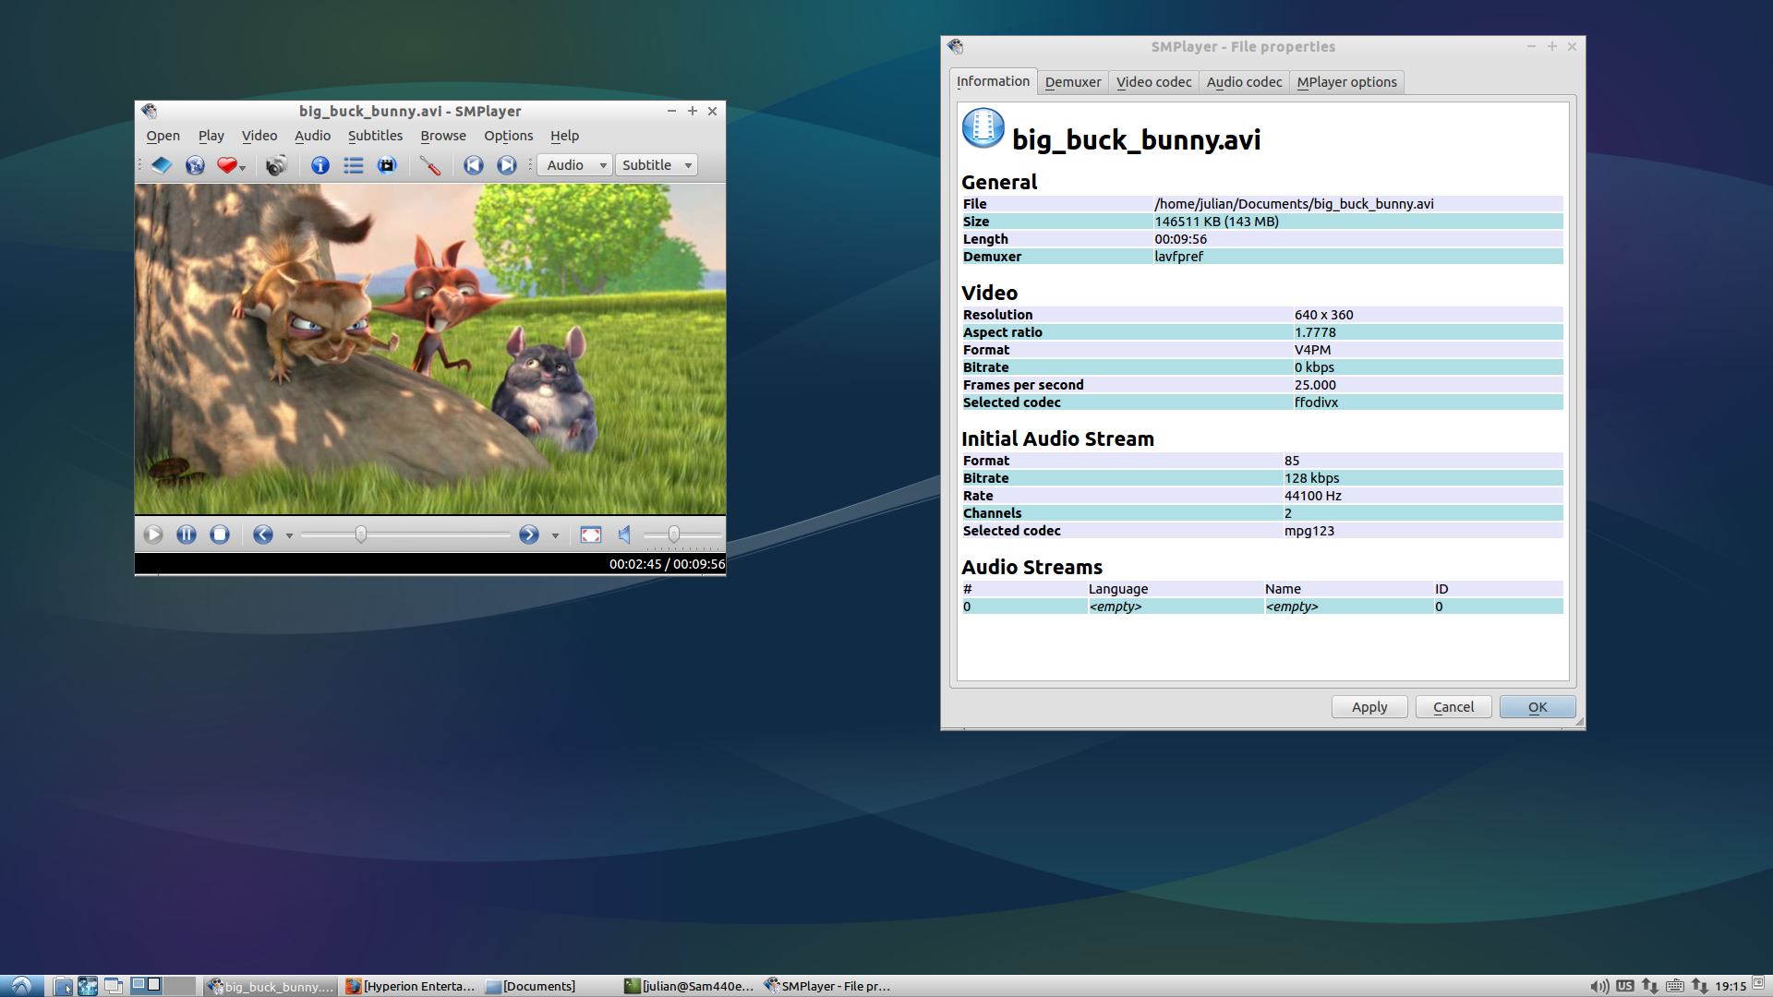This screenshot has height=997, width=1773.
Task: Mute the audio with speaker icon
Action: 625,535
